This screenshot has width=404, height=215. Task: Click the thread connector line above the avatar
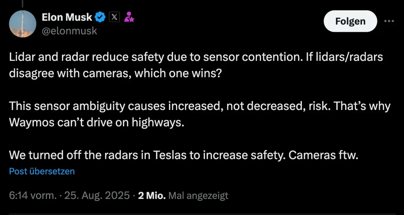(x=23, y=3)
